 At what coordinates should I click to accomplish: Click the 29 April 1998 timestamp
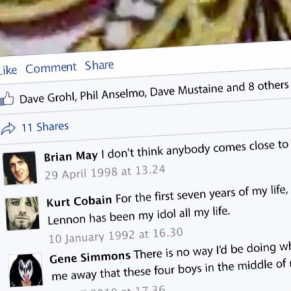pos(105,172)
